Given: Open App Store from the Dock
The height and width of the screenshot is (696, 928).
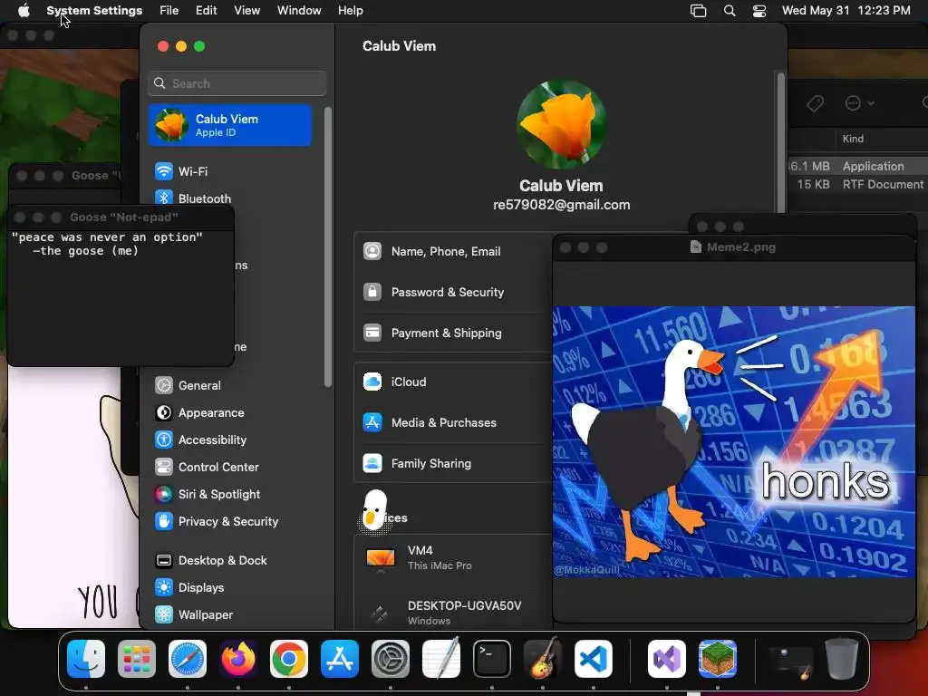Looking at the screenshot, I should point(340,659).
